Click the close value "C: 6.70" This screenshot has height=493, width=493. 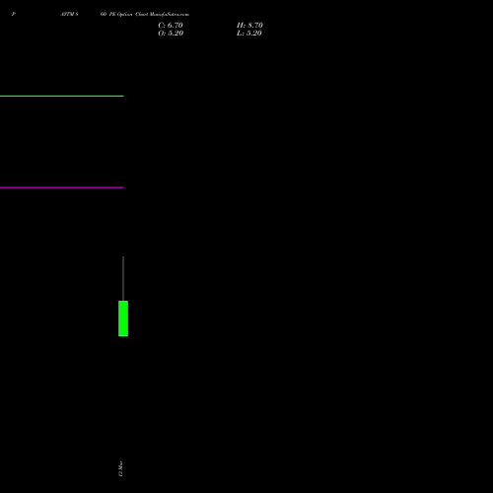pyautogui.click(x=171, y=26)
